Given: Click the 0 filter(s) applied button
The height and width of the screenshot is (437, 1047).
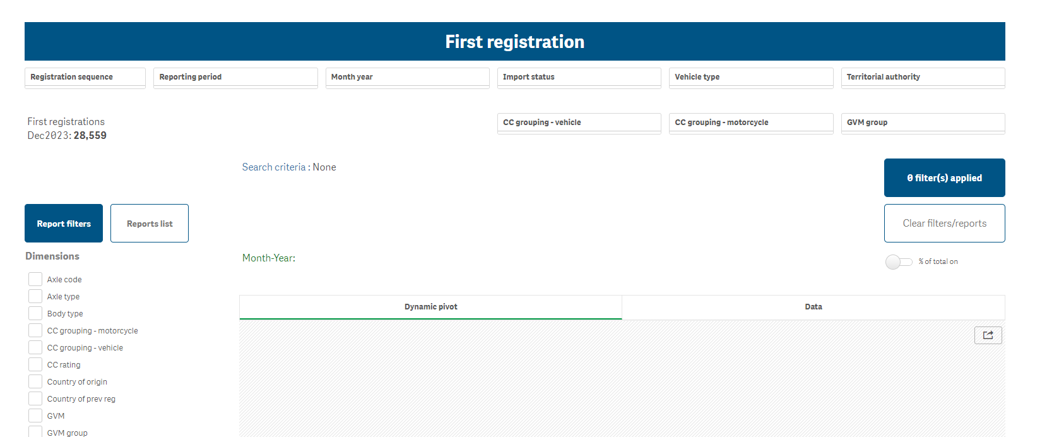Looking at the screenshot, I should [x=944, y=178].
